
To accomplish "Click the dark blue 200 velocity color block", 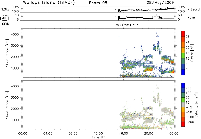I will 183,85.
